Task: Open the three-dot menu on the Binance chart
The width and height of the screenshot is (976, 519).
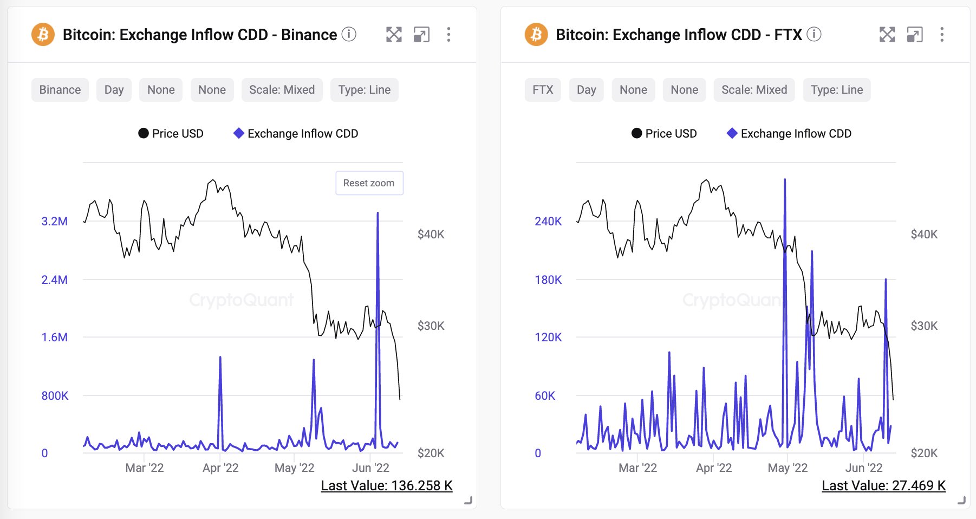Action: point(448,35)
